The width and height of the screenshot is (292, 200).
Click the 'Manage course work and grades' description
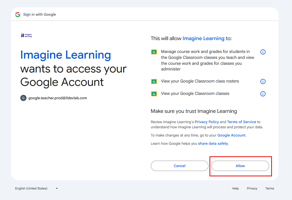[207, 60]
